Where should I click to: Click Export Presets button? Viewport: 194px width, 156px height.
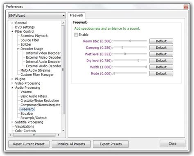point(111,144)
